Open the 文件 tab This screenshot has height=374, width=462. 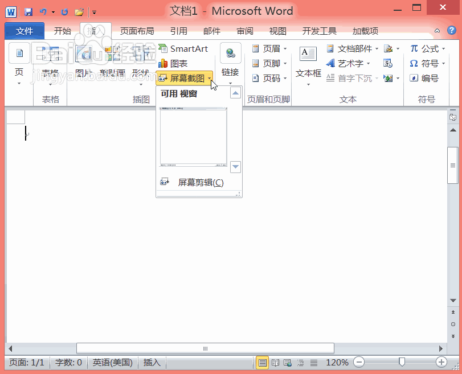click(24, 31)
